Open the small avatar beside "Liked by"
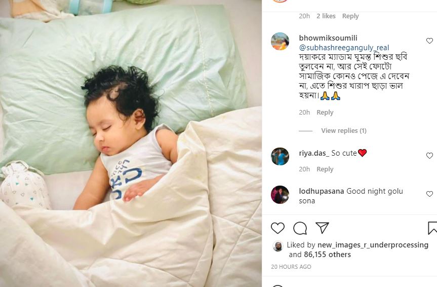This screenshot has width=437, height=287. [277, 246]
